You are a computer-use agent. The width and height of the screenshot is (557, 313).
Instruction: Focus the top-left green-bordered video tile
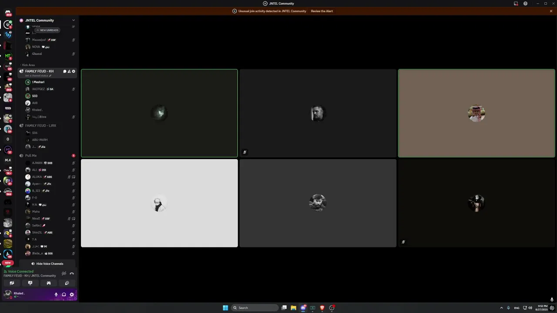(159, 113)
